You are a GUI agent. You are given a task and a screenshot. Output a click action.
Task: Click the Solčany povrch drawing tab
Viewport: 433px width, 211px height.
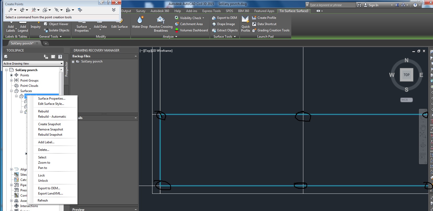22,43
